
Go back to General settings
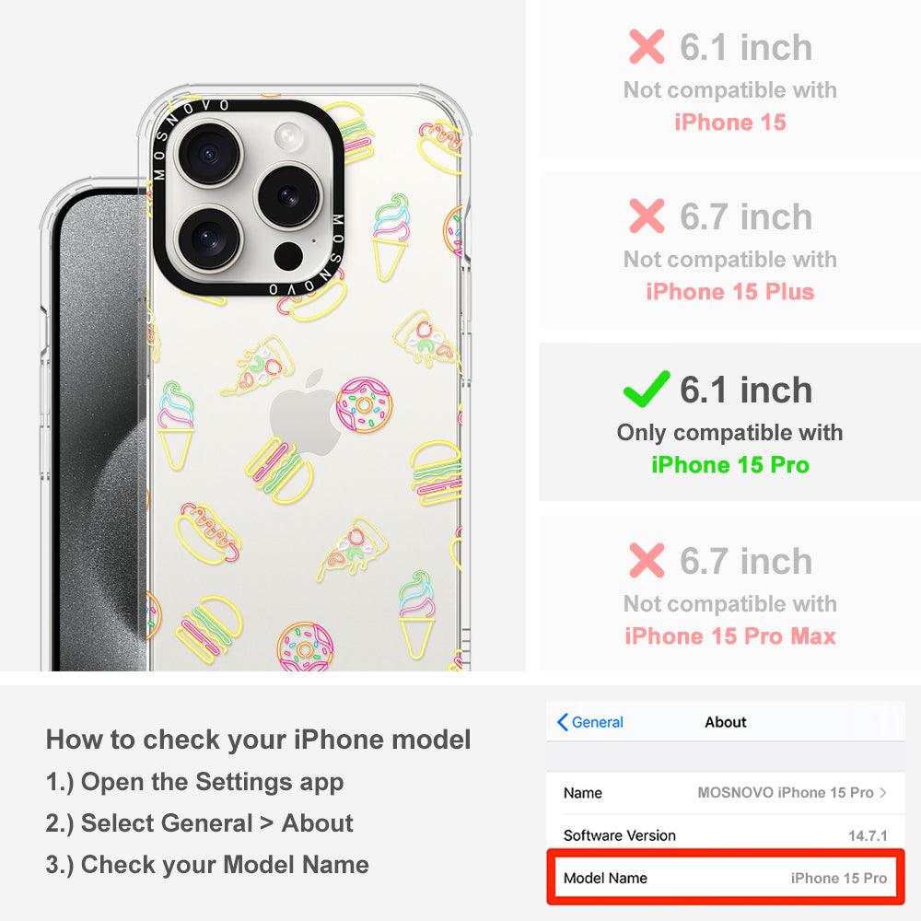[589, 722]
